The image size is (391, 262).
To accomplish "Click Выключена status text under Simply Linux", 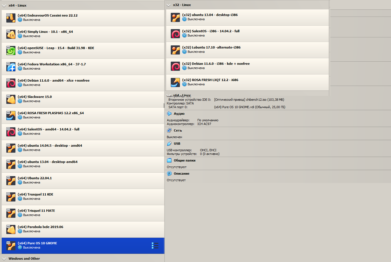I will 31,36.
